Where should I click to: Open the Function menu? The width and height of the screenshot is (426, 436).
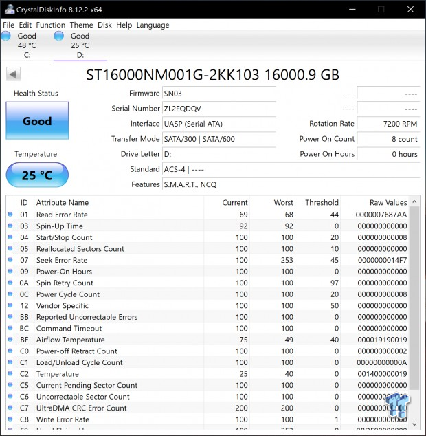tap(51, 25)
